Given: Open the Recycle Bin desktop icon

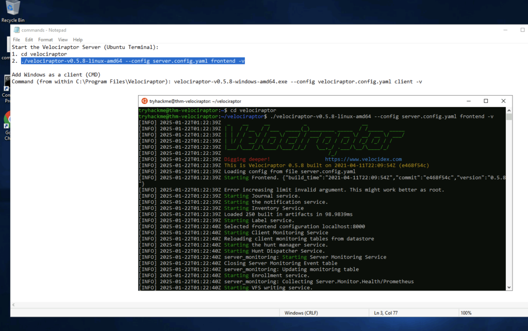Looking at the screenshot, I should click(12, 11).
